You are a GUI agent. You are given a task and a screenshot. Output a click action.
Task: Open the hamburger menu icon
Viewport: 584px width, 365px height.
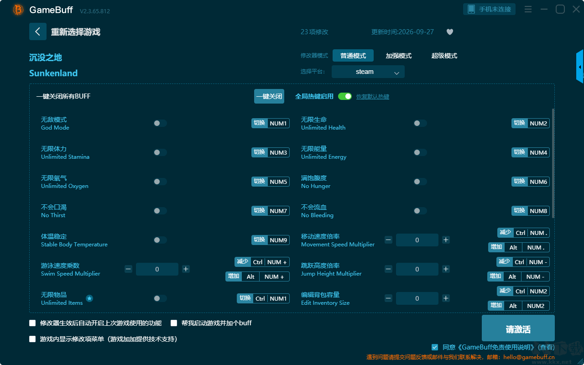click(x=528, y=9)
